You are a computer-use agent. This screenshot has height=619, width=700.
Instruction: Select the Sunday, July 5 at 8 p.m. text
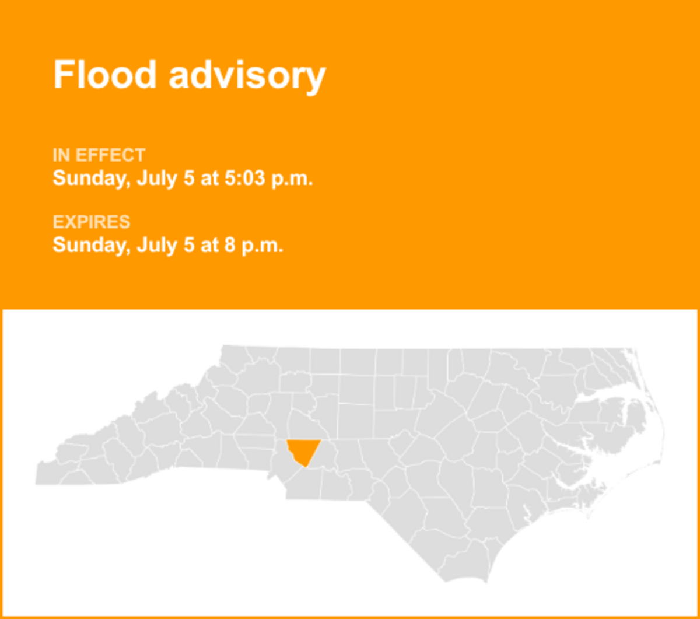(x=168, y=244)
